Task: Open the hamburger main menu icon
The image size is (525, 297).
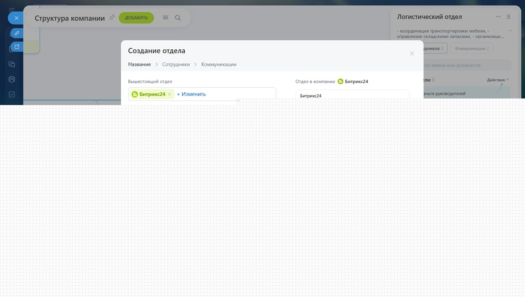Action: point(12,9)
